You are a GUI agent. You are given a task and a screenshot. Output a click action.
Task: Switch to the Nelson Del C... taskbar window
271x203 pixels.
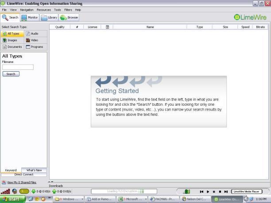196,199
